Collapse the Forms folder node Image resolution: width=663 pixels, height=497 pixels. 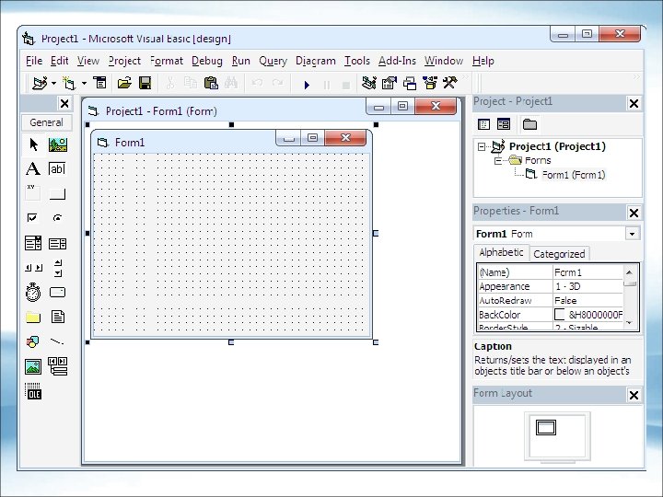pyautogui.click(x=498, y=160)
